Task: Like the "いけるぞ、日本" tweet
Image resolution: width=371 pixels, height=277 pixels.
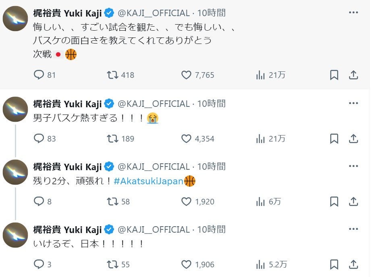Action: coord(186,265)
